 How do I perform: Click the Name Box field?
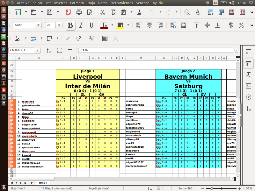(x=21, y=50)
